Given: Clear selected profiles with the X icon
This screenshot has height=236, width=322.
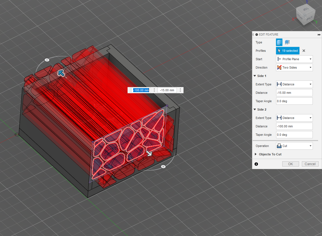Looking at the screenshot, I should click(304, 51).
